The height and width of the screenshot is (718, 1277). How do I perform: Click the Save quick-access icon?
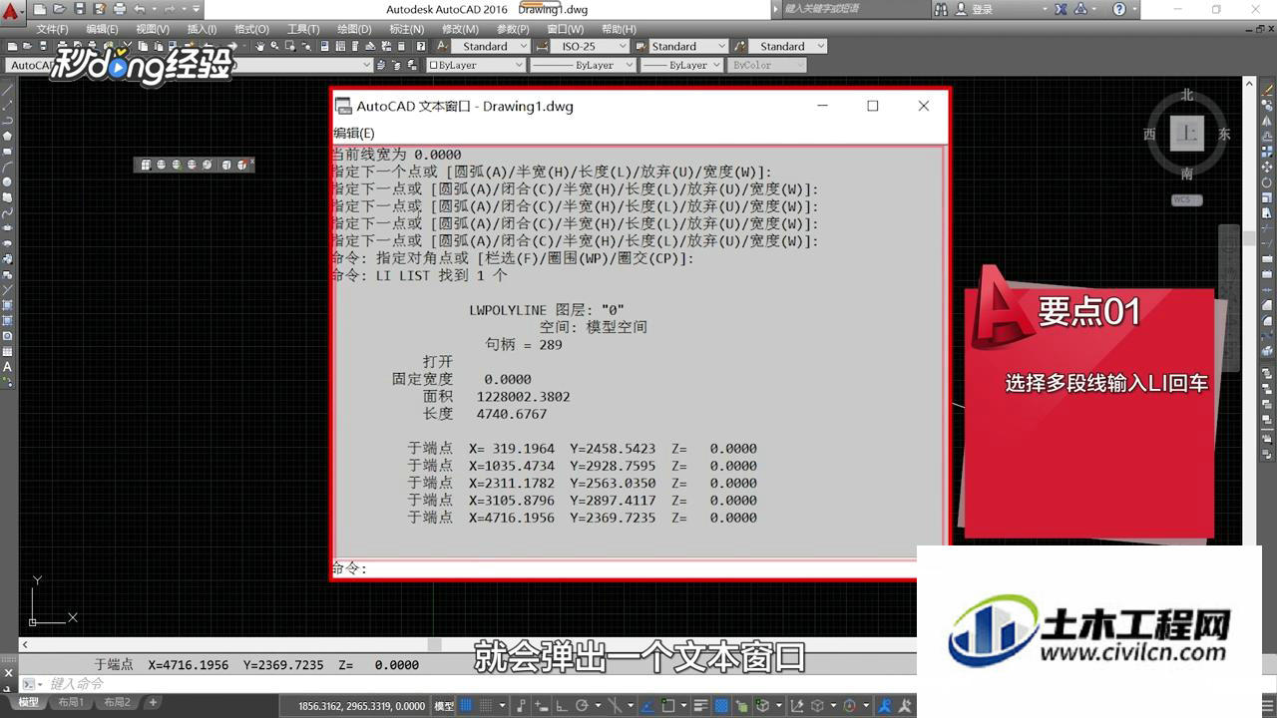(x=80, y=9)
